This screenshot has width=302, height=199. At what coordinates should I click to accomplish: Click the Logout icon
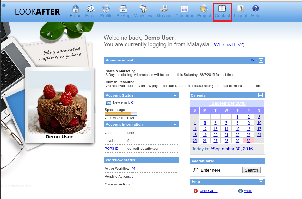point(240,9)
